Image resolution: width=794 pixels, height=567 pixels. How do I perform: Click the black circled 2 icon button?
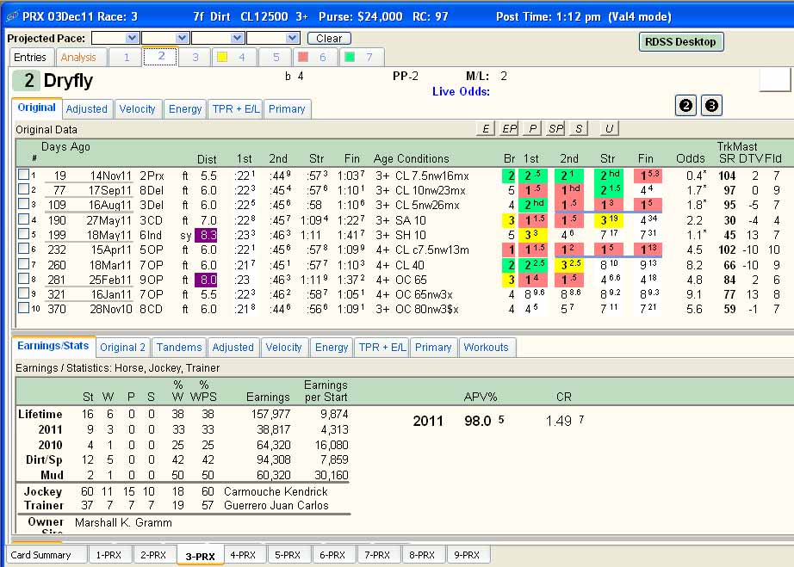[x=686, y=106]
